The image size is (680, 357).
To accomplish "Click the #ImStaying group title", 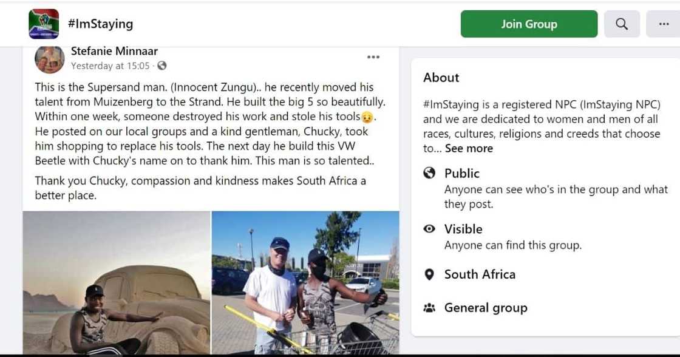I will 100,24.
